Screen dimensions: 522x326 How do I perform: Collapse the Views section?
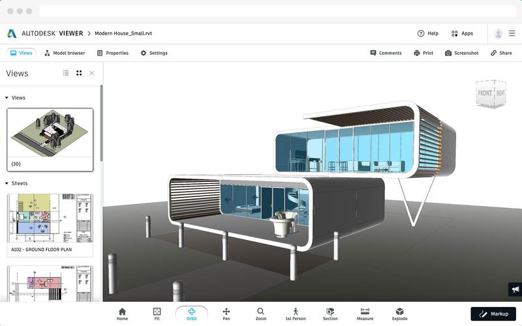pos(7,98)
